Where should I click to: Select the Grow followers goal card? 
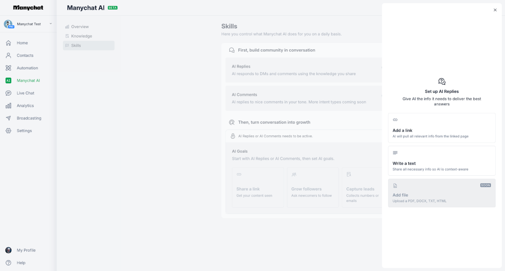coord(313,188)
